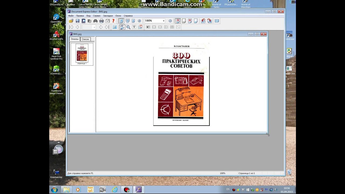Go to first page arrow button

tap(71, 27)
